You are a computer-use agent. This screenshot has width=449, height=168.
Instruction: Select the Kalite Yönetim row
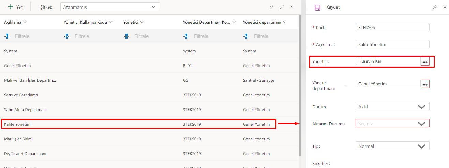[17, 124]
